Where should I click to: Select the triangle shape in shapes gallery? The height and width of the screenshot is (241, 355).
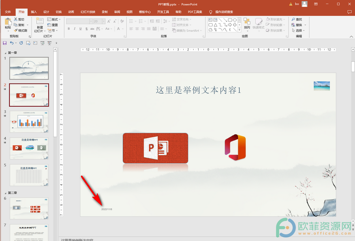pyautogui.click(x=216, y=25)
